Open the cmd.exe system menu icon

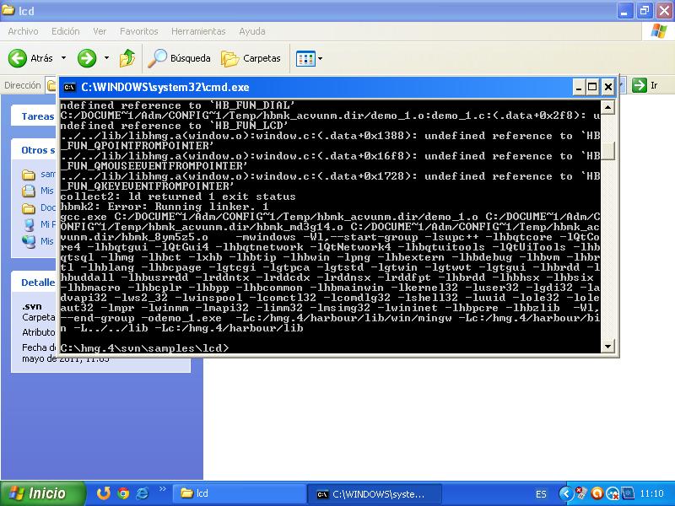(69, 88)
